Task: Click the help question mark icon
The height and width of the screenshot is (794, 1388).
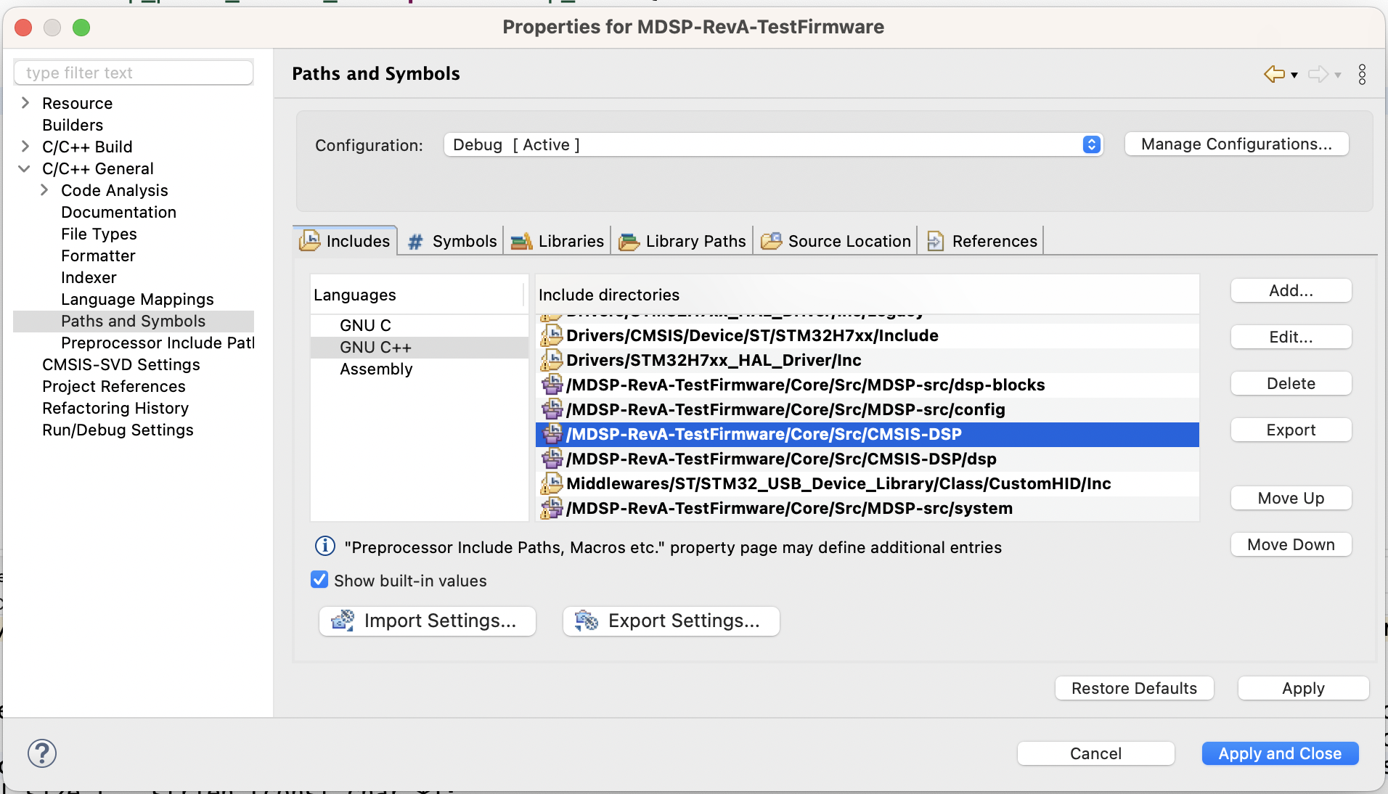Action: click(x=42, y=753)
